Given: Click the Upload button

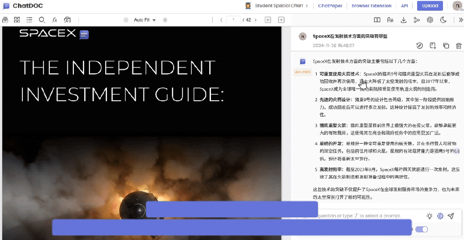Looking at the screenshot, I should [x=430, y=6].
